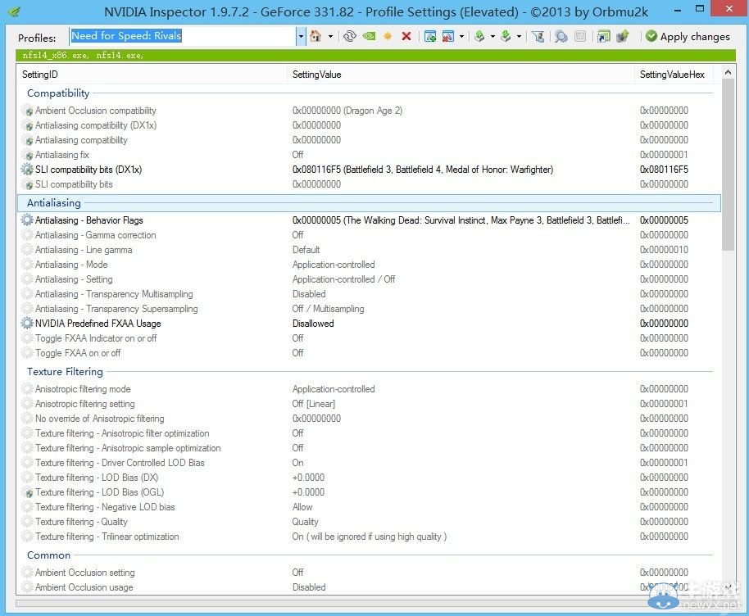Select the No override of Anisotropic filtering row
Image resolution: width=749 pixels, height=616 pixels.
pyautogui.click(x=370, y=419)
